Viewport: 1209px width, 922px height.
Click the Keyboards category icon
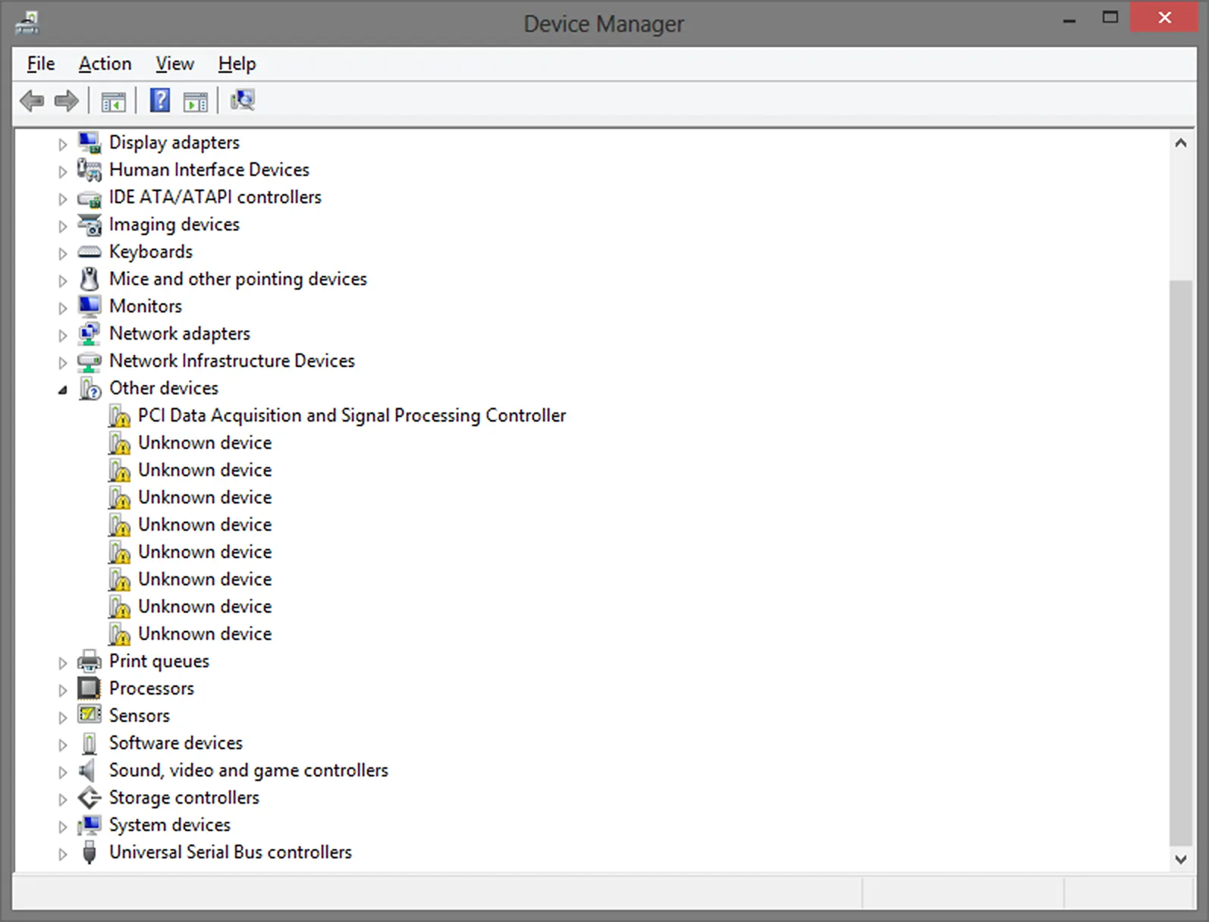(x=89, y=252)
